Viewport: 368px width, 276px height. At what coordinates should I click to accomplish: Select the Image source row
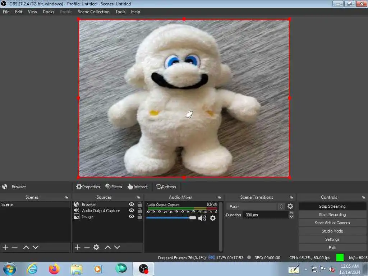coord(107,216)
